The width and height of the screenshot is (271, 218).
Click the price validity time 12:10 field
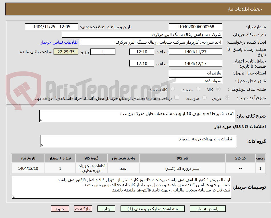142,63
